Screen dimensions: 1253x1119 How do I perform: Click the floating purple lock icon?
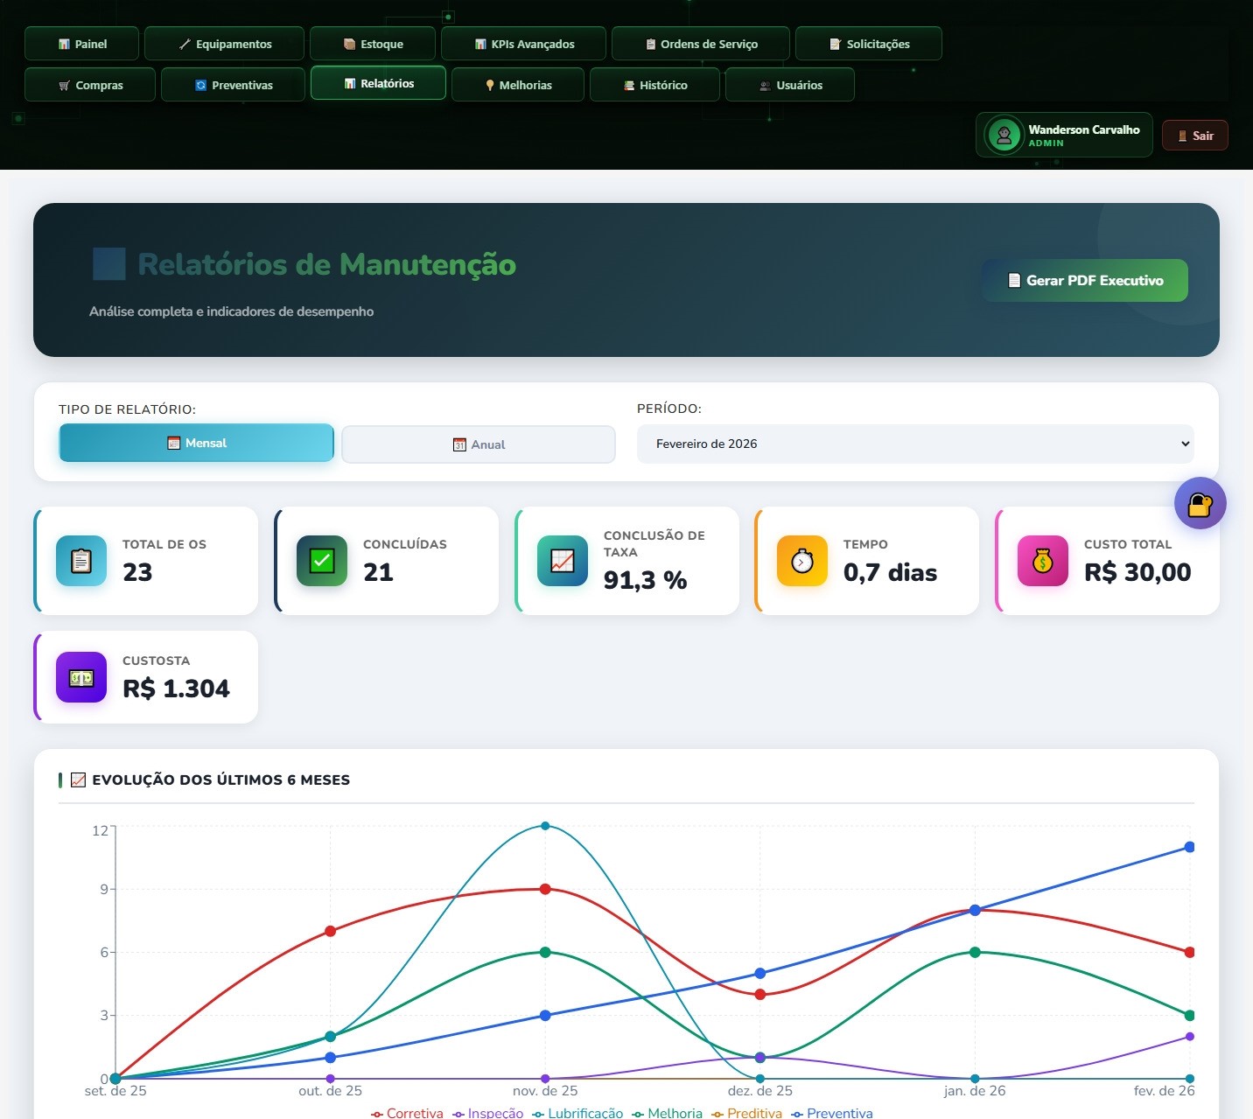pos(1200,503)
